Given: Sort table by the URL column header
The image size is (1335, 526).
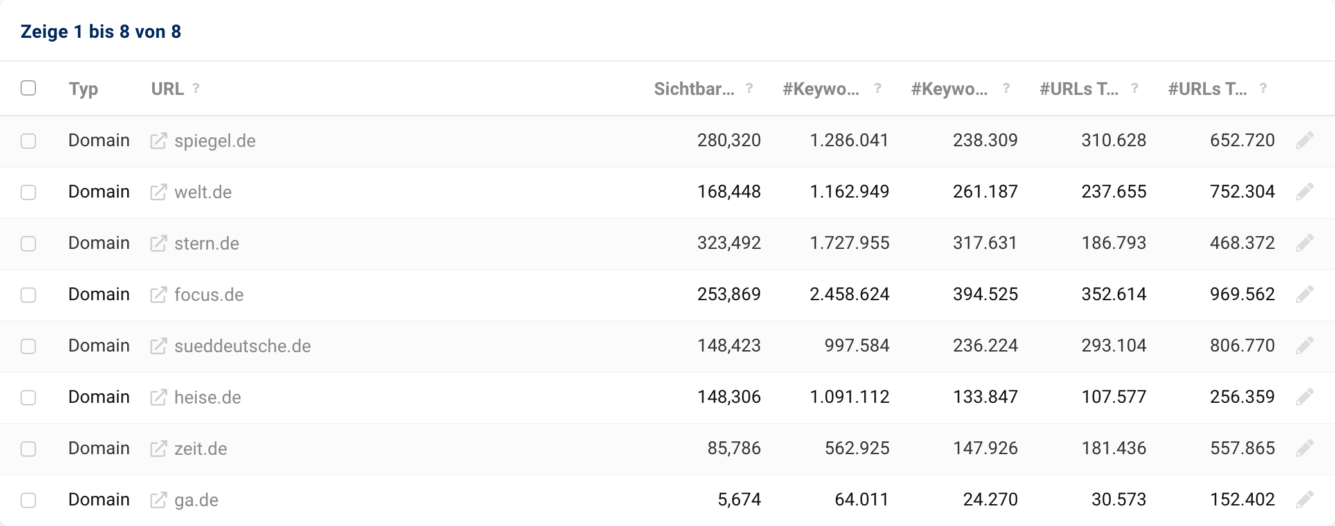Looking at the screenshot, I should pos(167,89).
